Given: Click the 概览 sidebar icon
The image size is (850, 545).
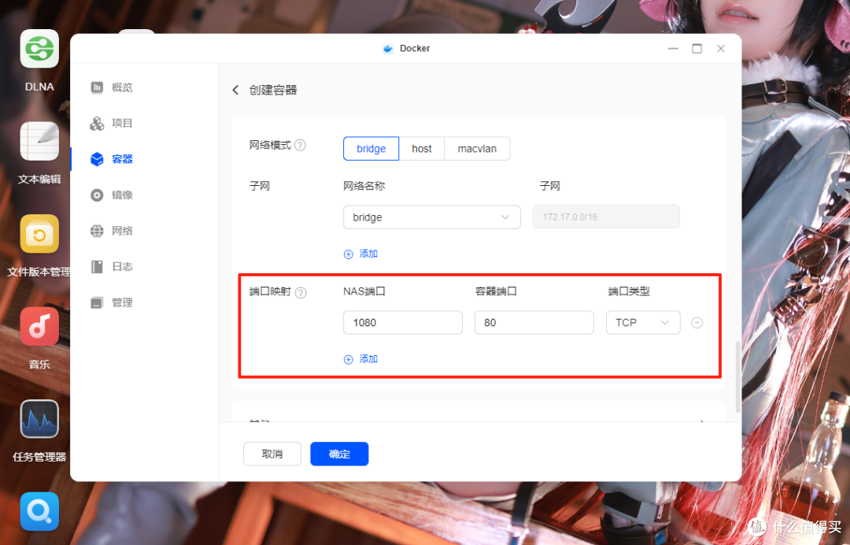Looking at the screenshot, I should point(97,87).
